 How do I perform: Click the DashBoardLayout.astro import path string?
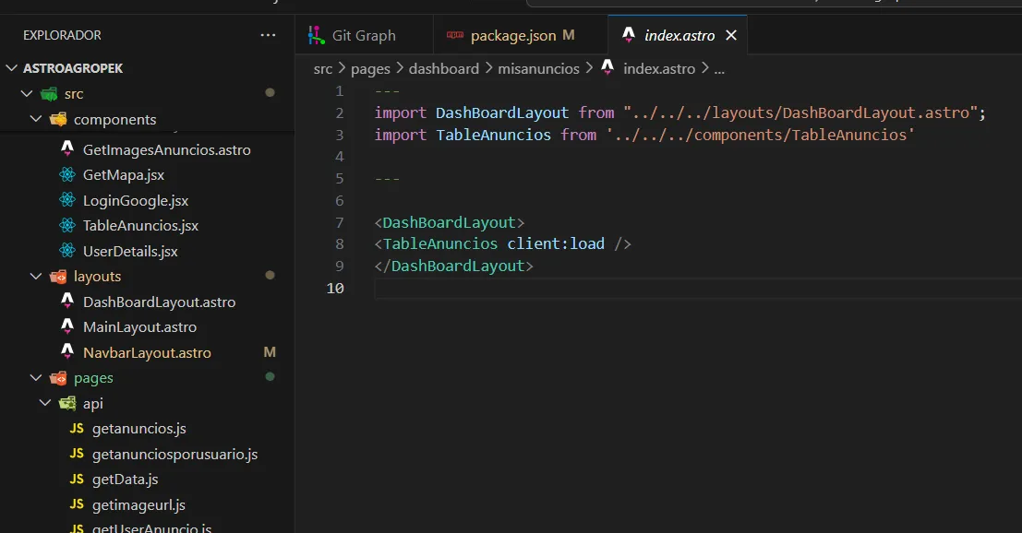[800, 113]
